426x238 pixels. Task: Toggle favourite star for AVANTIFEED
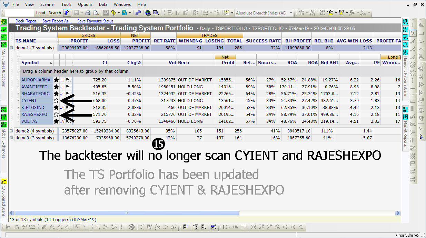pos(56,87)
